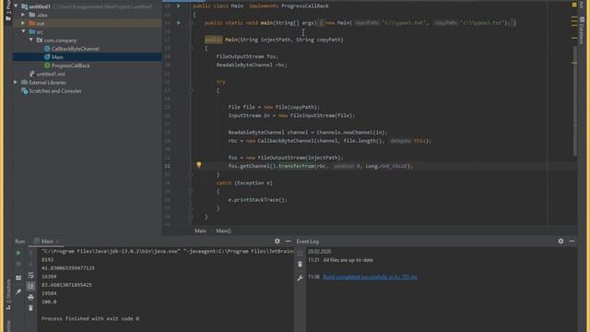Collapse the src folder
The image size is (590, 332).
[23, 31]
